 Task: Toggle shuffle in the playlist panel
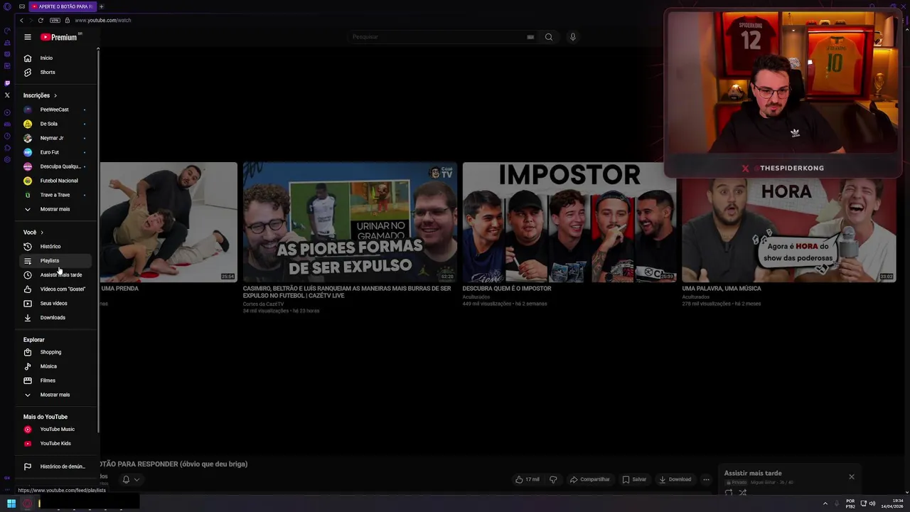coord(742,492)
